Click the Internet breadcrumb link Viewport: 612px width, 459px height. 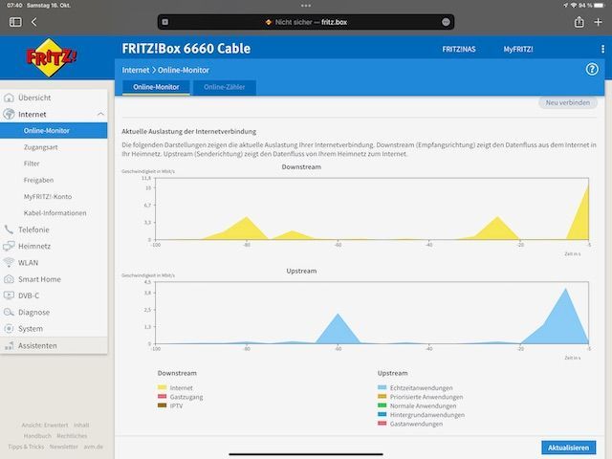136,70
